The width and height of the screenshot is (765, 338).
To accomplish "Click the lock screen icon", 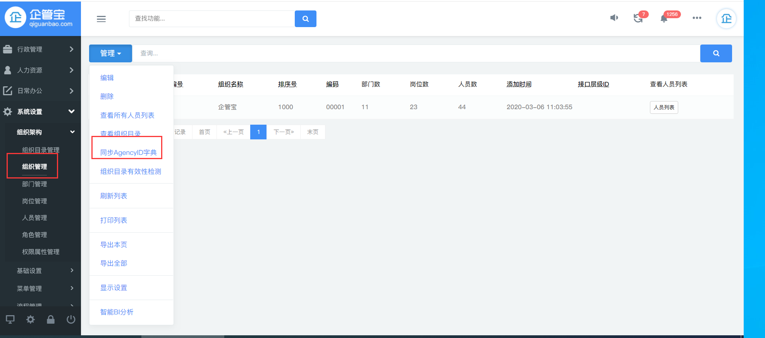I will coord(51,319).
